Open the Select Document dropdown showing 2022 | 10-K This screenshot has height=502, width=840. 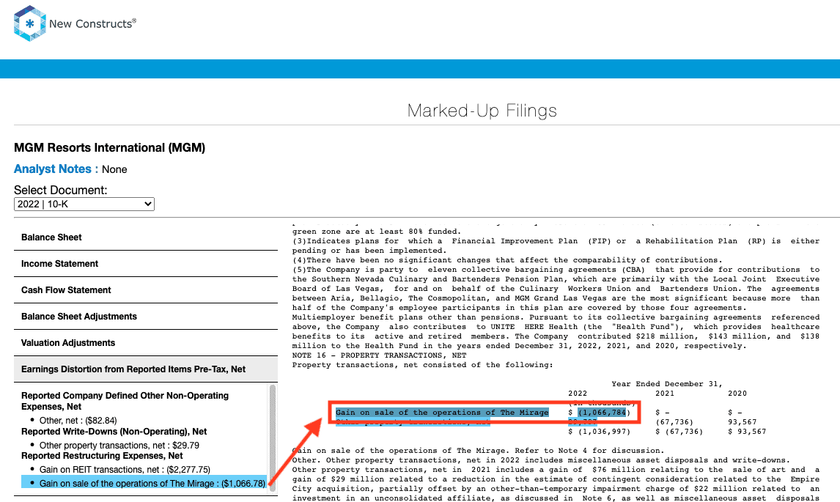pyautogui.click(x=84, y=204)
